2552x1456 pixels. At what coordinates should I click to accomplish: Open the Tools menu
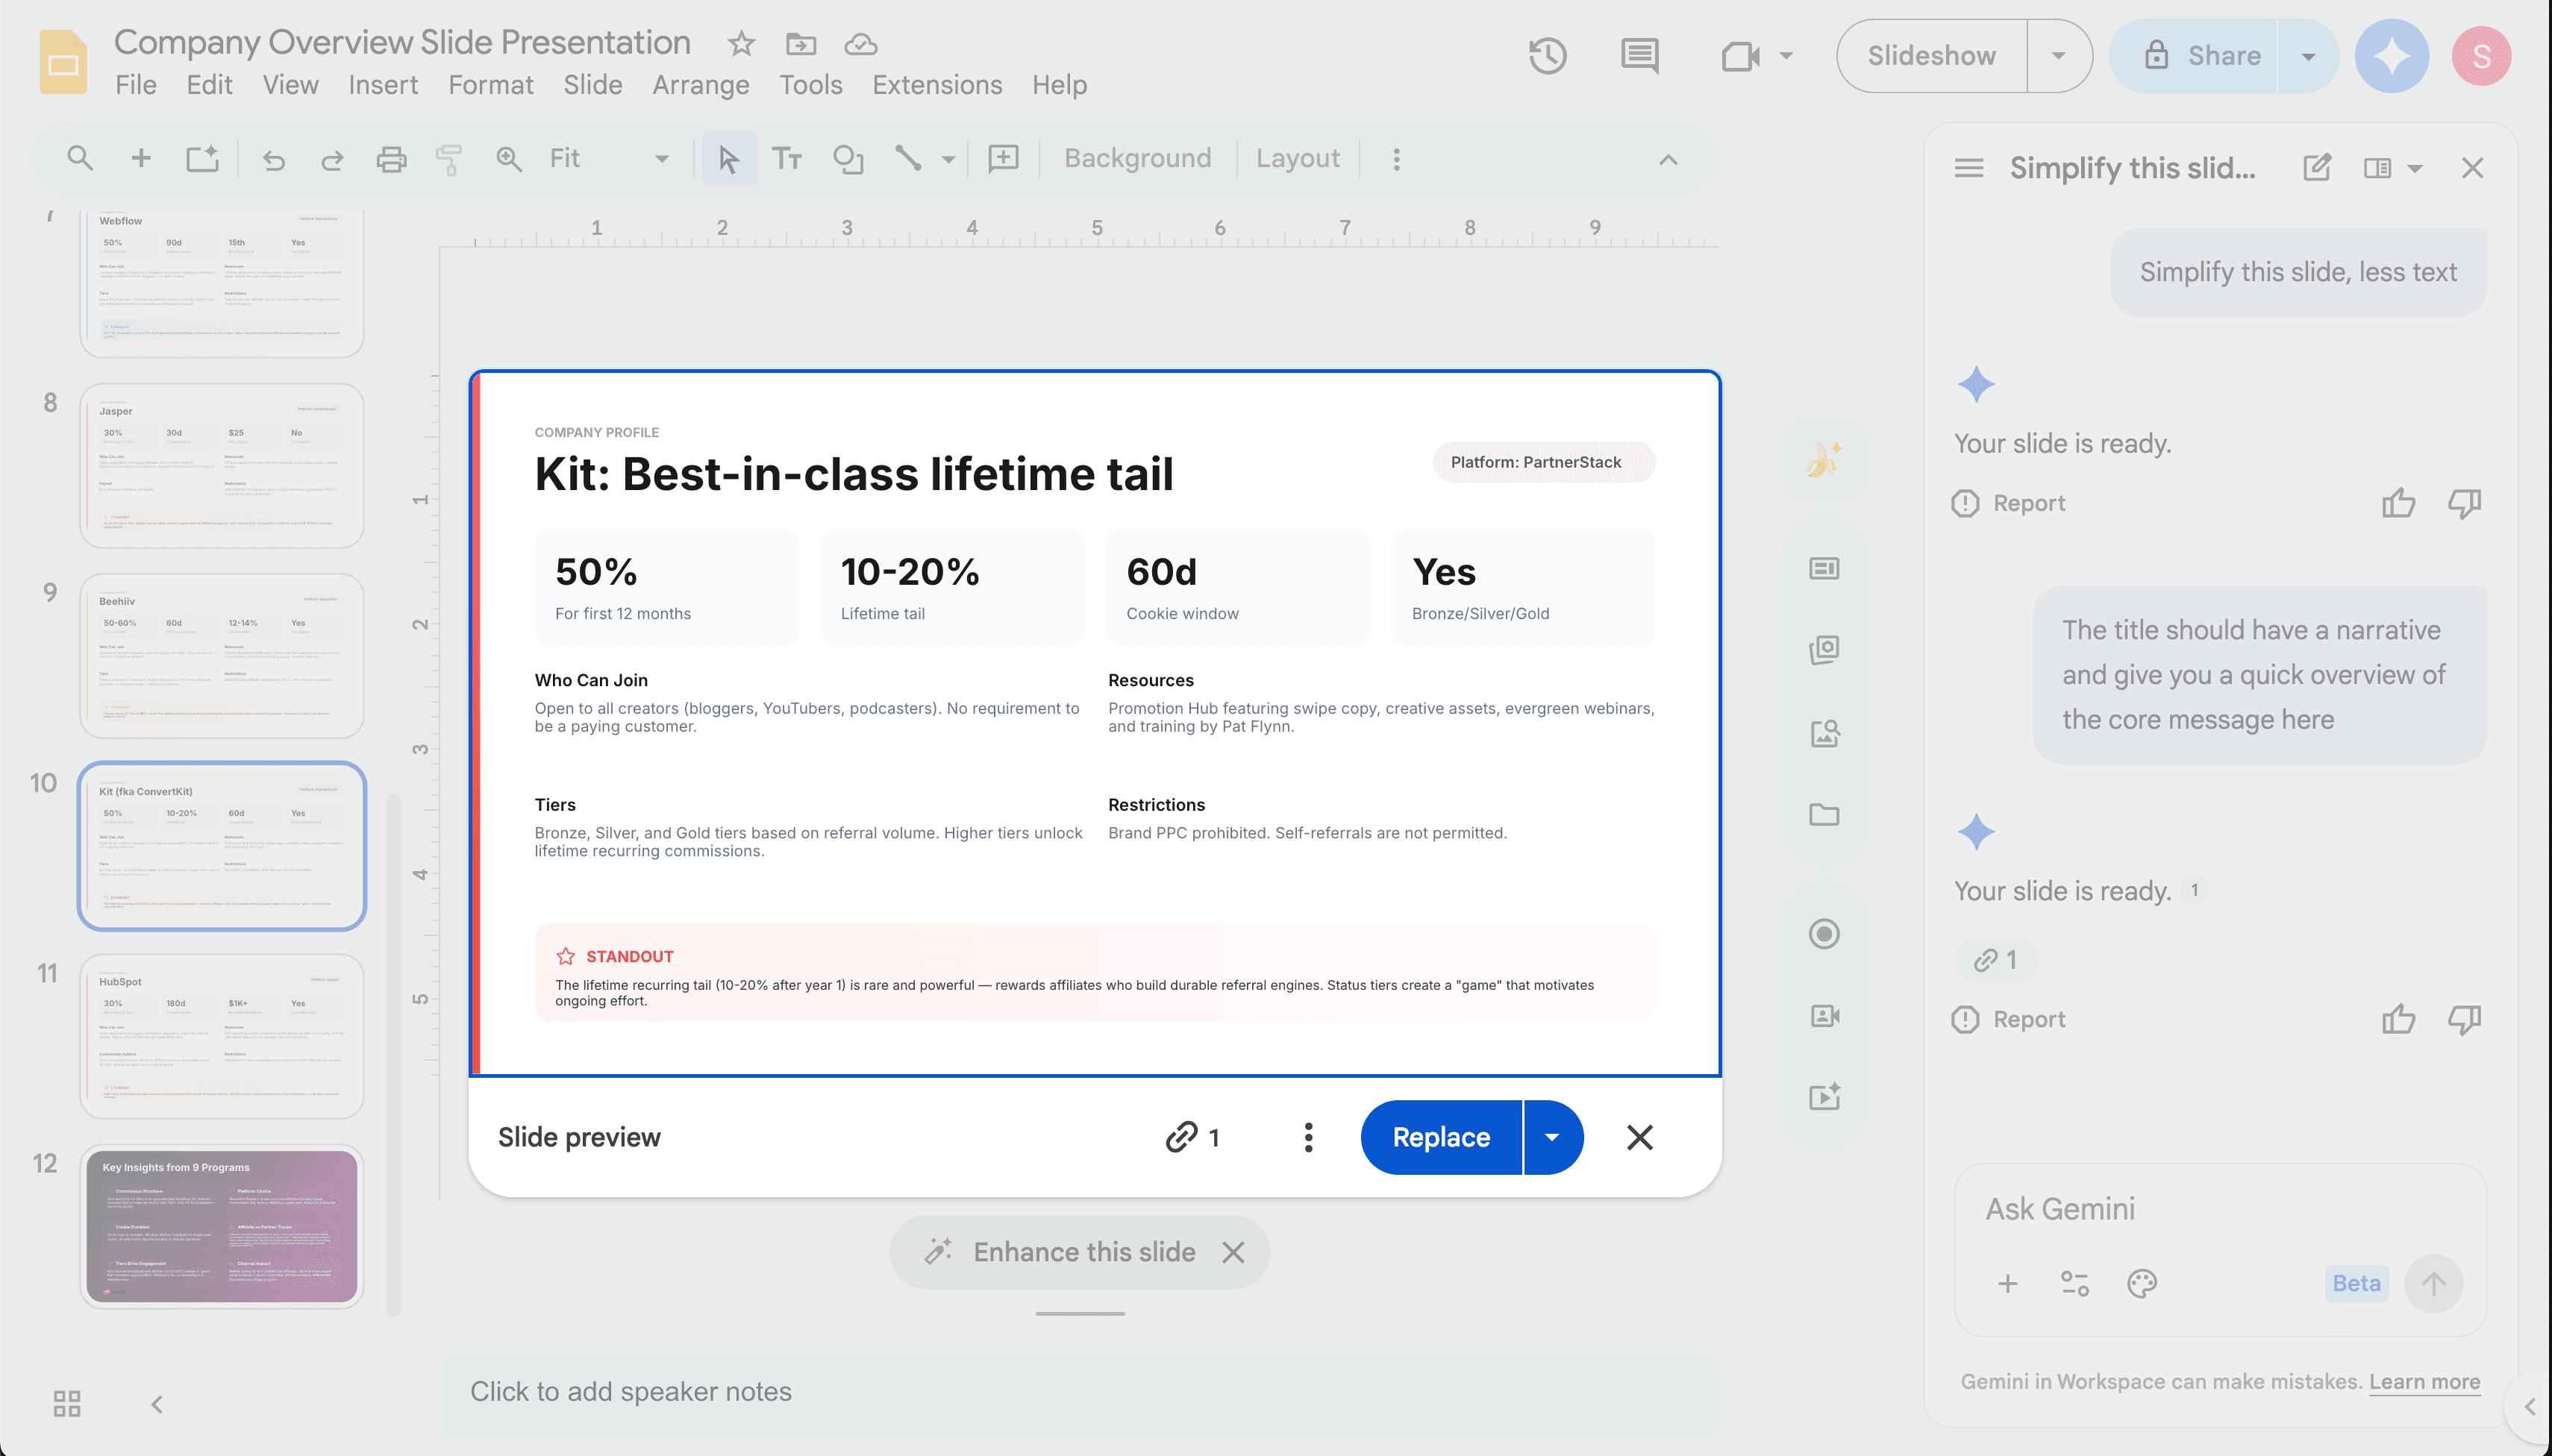810,85
